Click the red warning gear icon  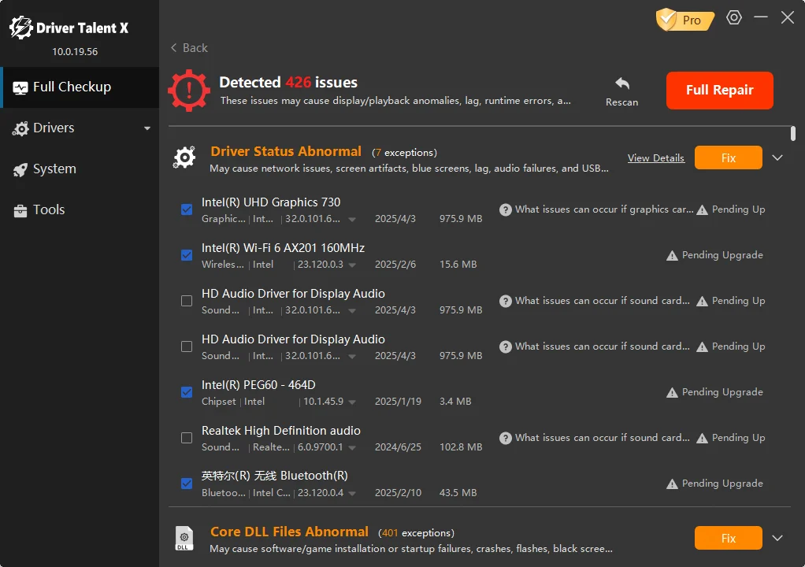point(189,91)
